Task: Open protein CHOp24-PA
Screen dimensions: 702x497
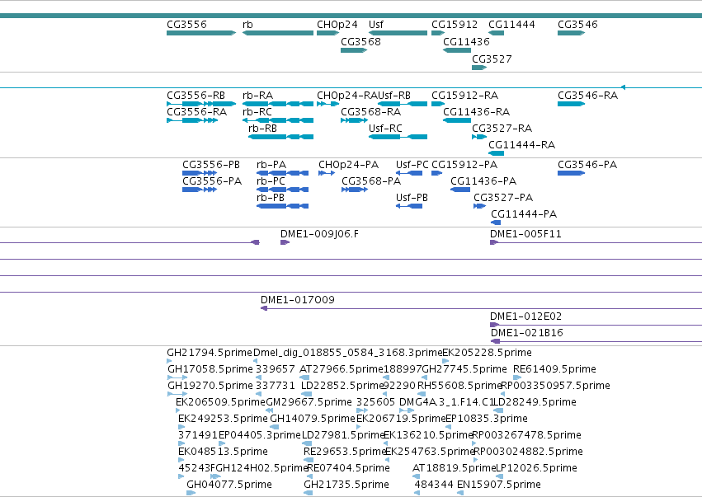Action: tap(327, 173)
